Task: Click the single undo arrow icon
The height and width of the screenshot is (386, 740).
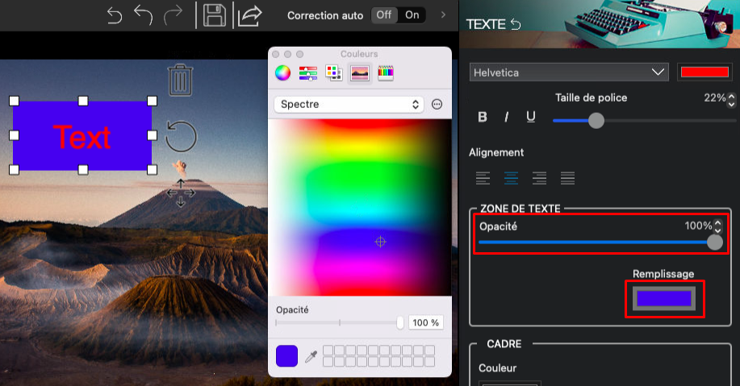Action: tap(144, 15)
